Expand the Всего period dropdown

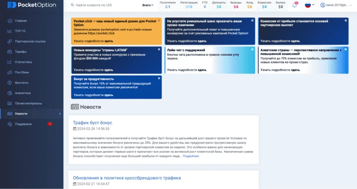click(x=148, y=5)
